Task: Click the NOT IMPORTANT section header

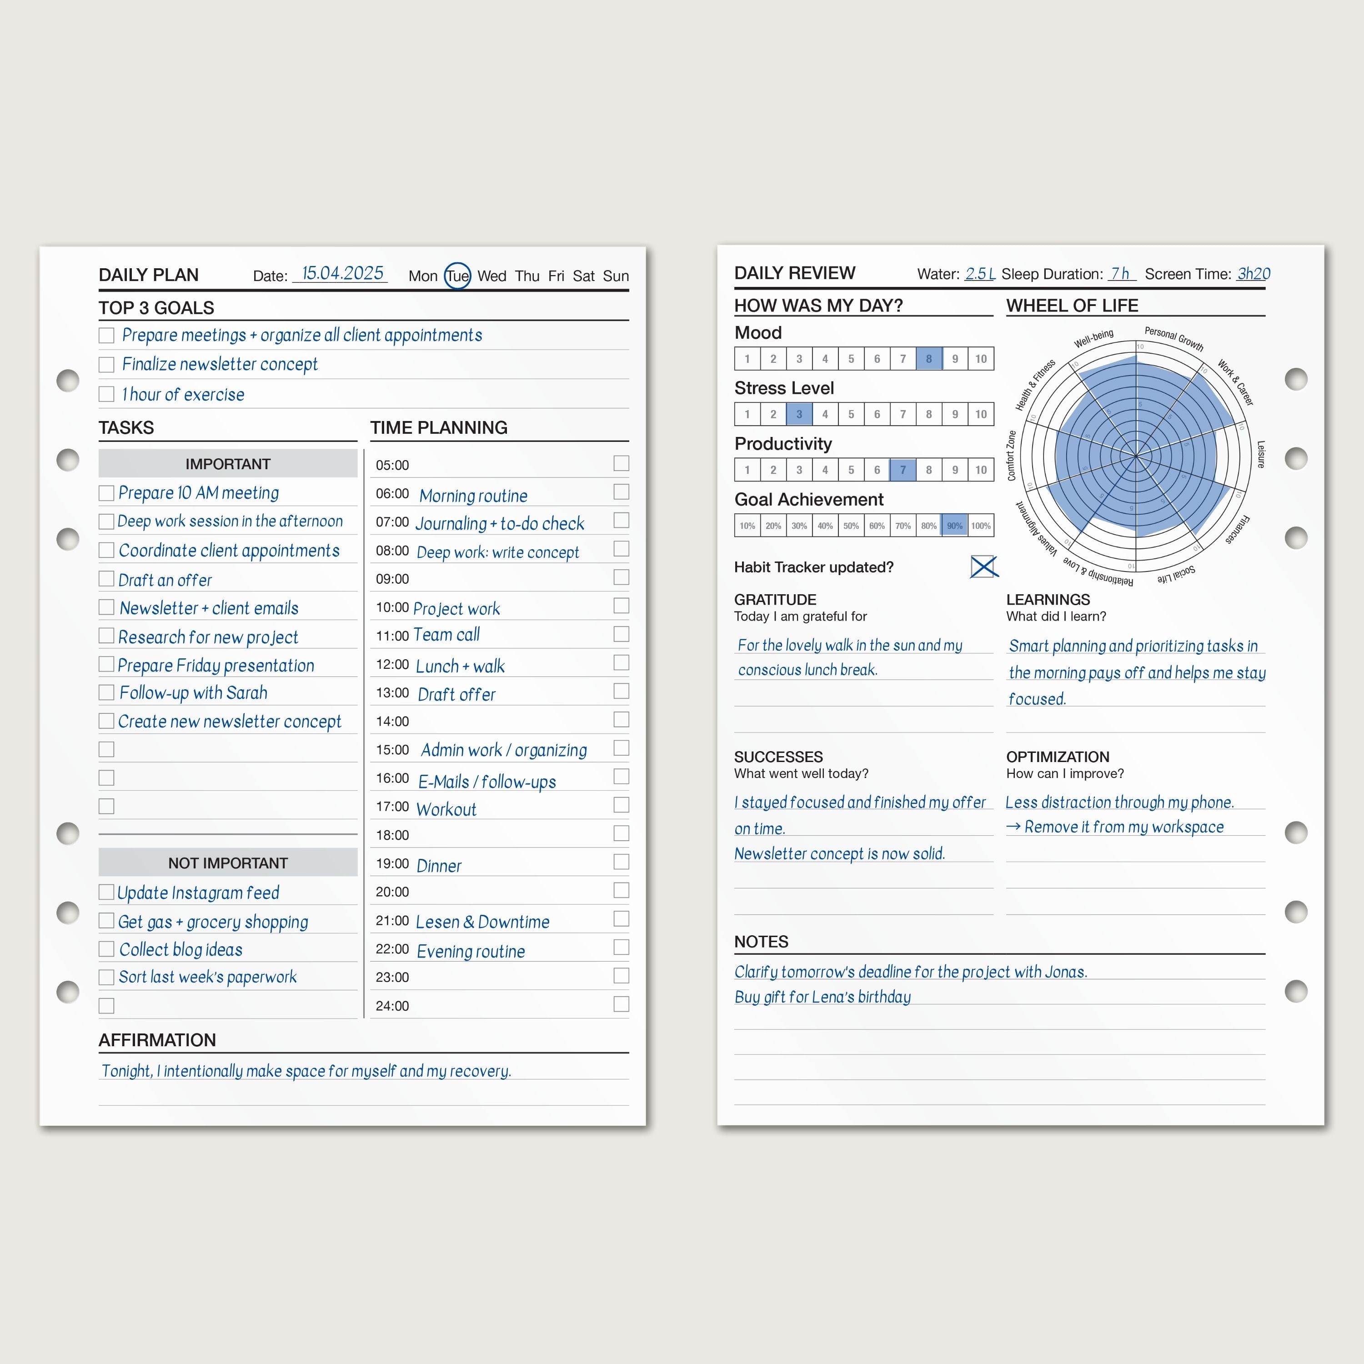Action: click(x=228, y=863)
